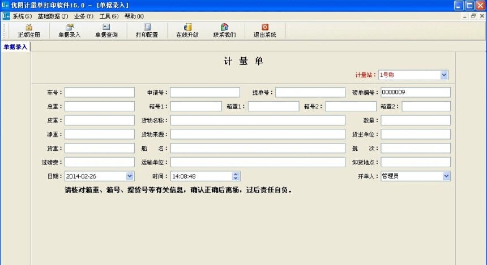Open the 系统(S) menu
Image resolution: width=487 pixels, height=265 pixels.
tap(22, 16)
